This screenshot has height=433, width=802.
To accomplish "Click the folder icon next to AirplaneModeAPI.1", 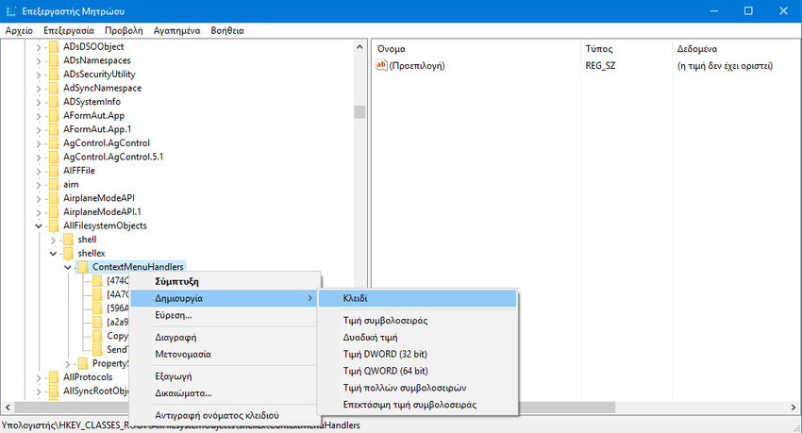I will point(54,212).
